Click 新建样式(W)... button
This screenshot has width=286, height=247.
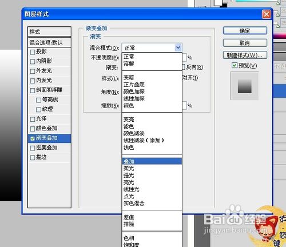click(245, 55)
